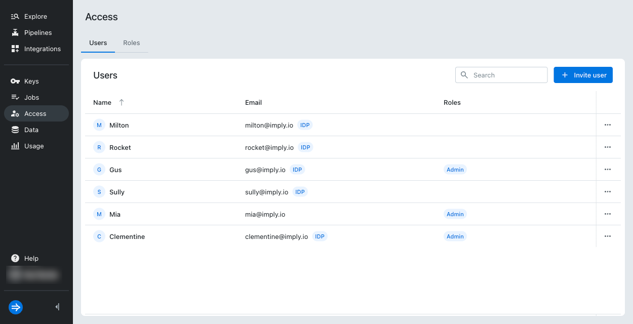Click email clementine@imply.io
This screenshot has height=324, width=633.
276,236
